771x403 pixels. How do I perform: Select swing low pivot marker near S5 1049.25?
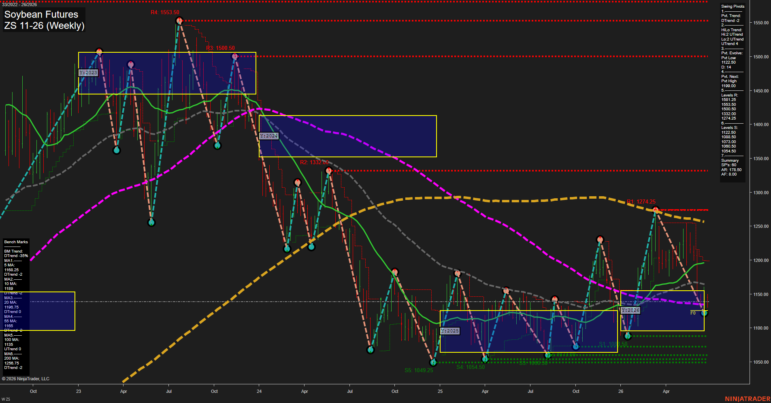(433, 362)
